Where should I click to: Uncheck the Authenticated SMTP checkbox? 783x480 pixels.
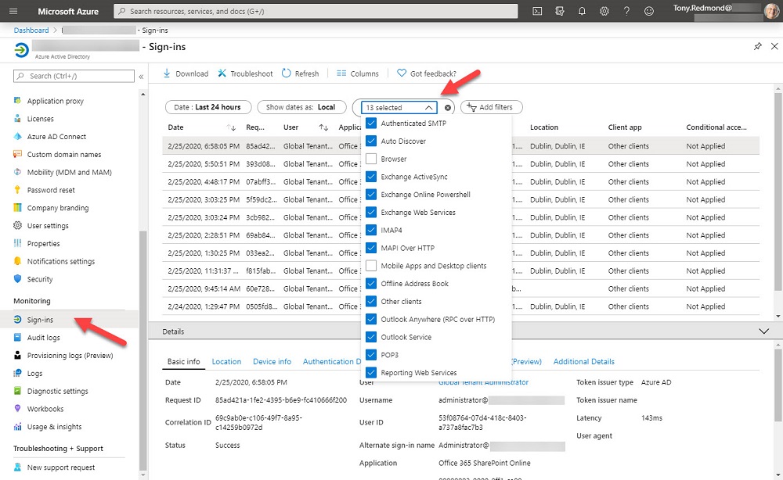pos(371,123)
